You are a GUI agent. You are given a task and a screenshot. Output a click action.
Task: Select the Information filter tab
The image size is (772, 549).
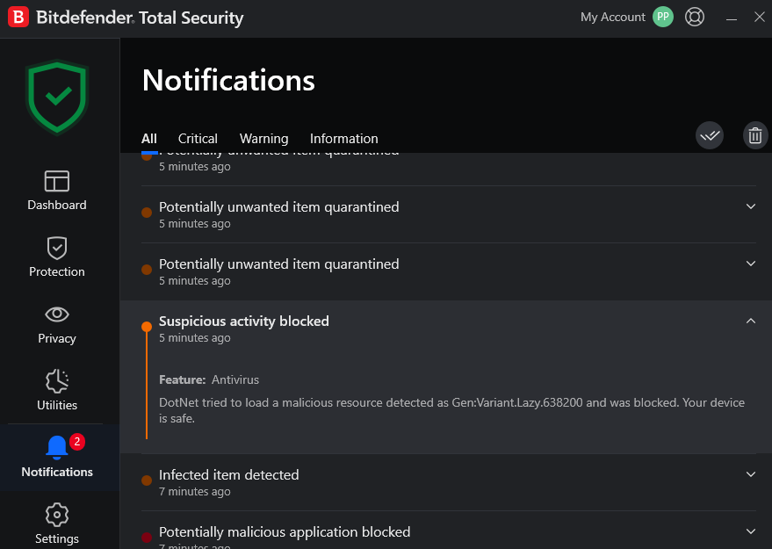(x=343, y=139)
